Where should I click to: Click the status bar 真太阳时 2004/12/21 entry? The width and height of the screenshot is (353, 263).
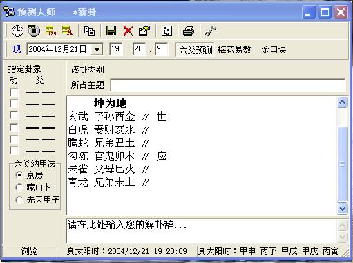coord(127,251)
